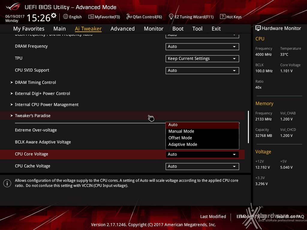The width and height of the screenshot is (307, 230).
Task: Select BCLK Aware Adaptive Voltage label
Action: coord(43,142)
